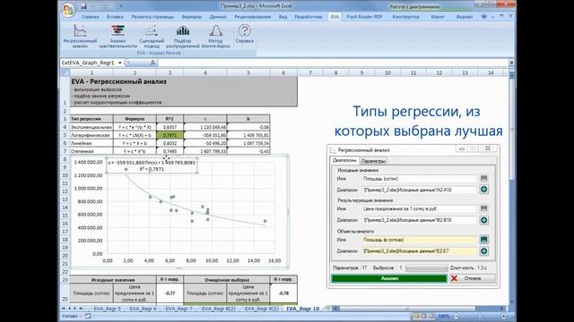Go to last sheet tab arrow
The image size is (574, 322).
pyautogui.click(x=81, y=309)
